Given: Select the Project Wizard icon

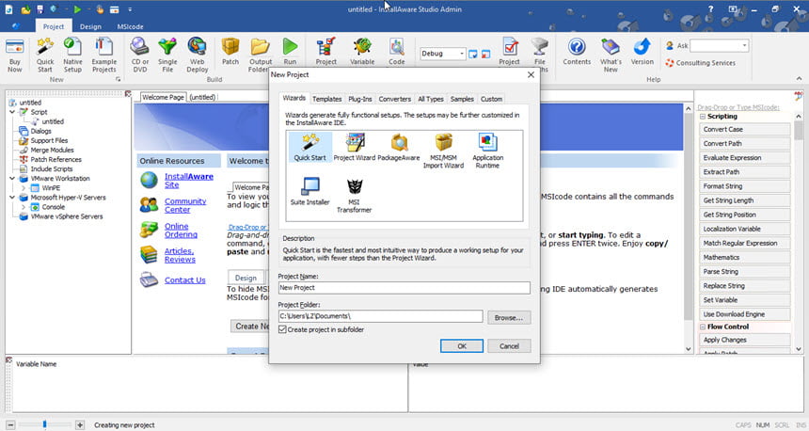Looking at the screenshot, I should coord(355,147).
